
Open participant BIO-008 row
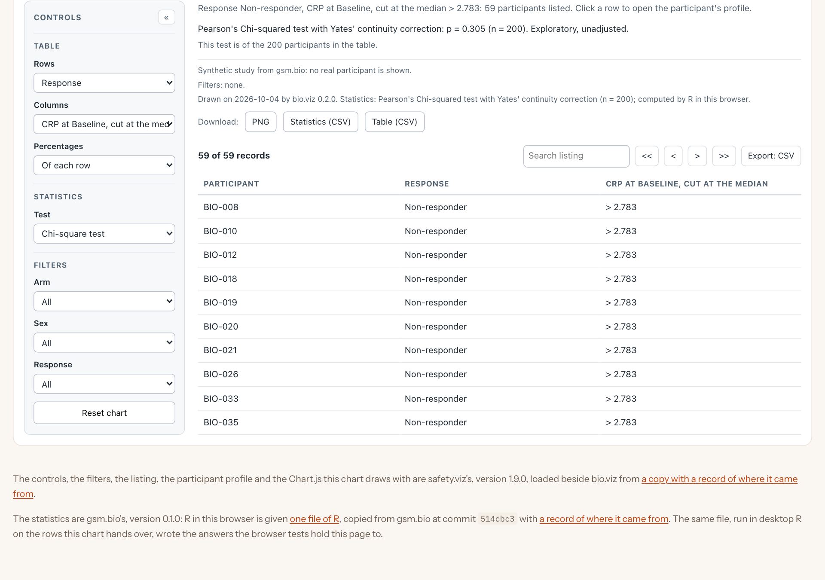click(499, 207)
